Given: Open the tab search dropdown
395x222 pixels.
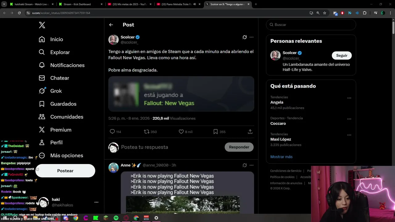Looking at the screenshot, I should (x=4, y=4).
